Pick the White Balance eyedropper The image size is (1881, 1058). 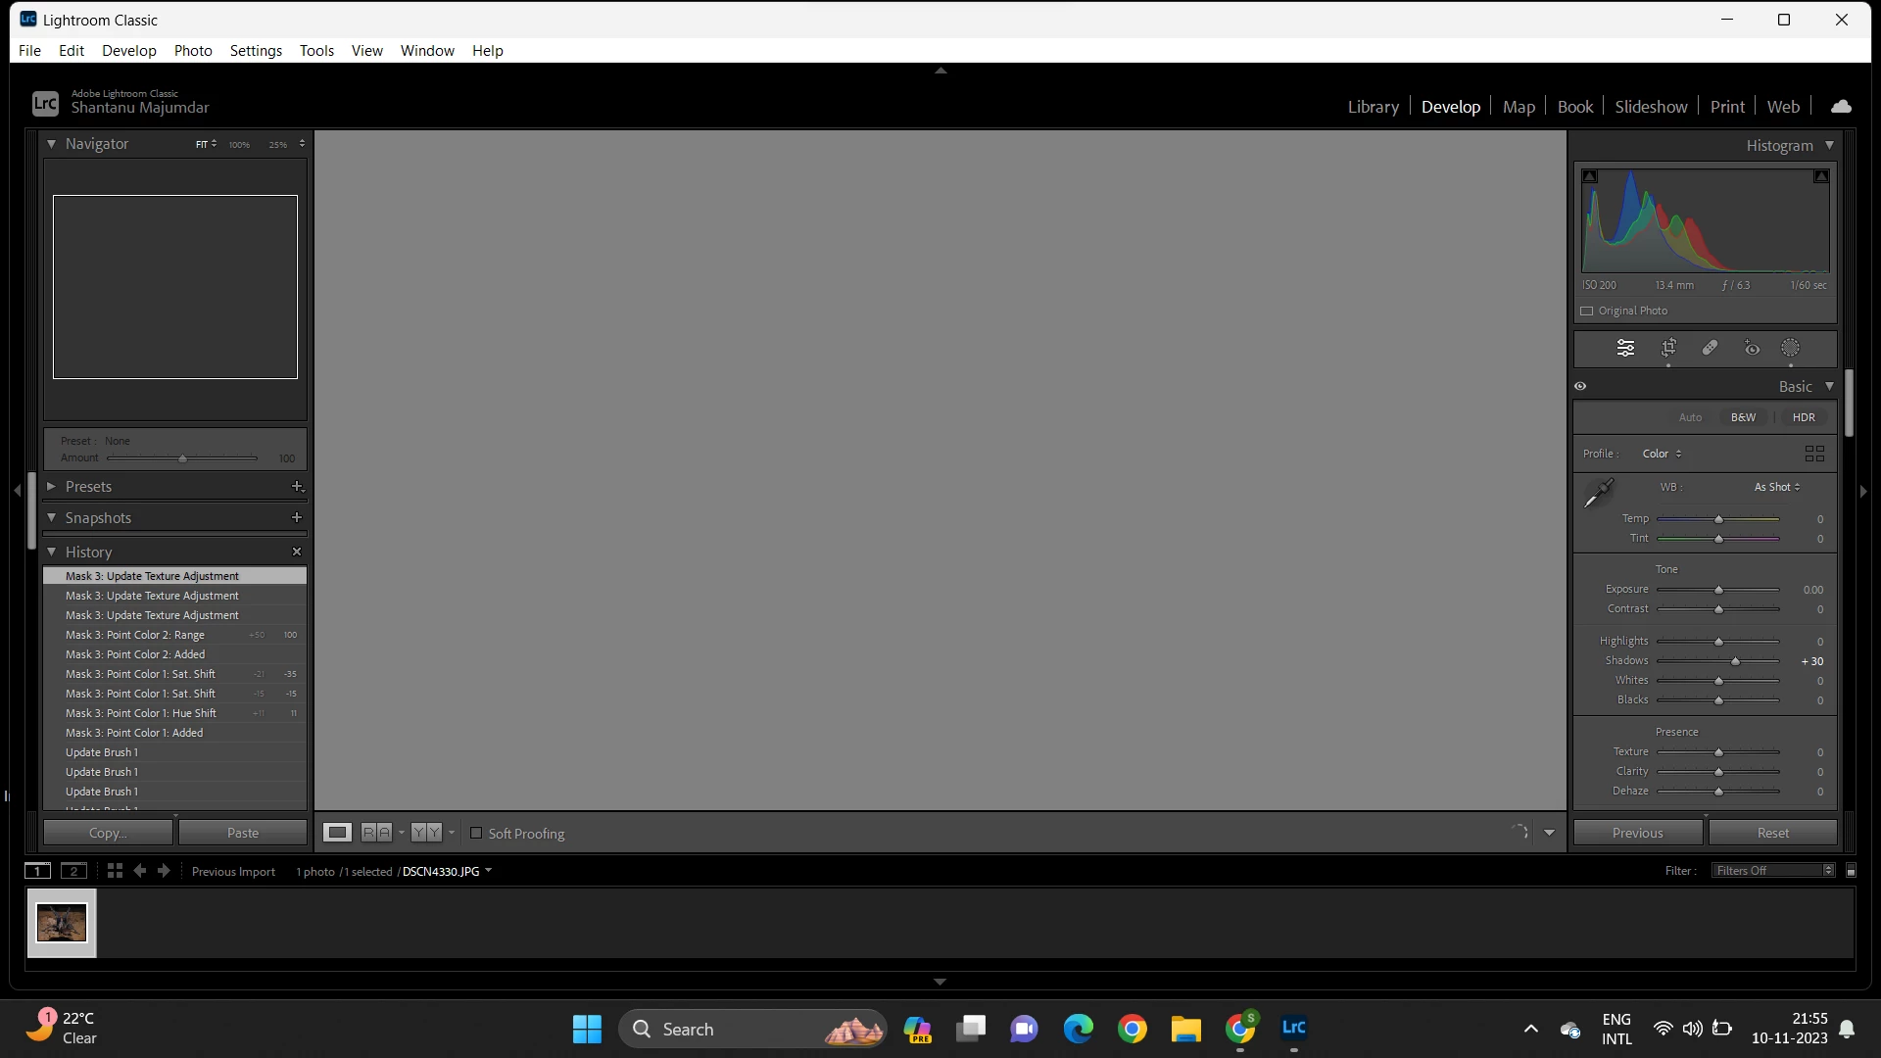pyautogui.click(x=1598, y=492)
